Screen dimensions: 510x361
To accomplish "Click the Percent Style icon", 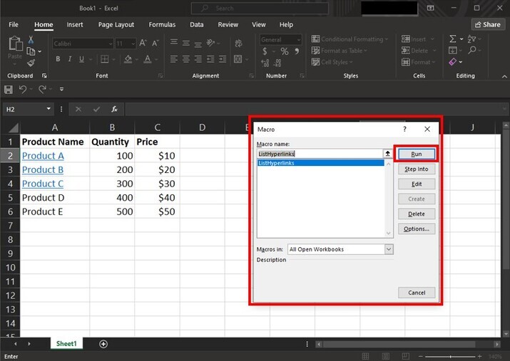I will click(x=284, y=51).
